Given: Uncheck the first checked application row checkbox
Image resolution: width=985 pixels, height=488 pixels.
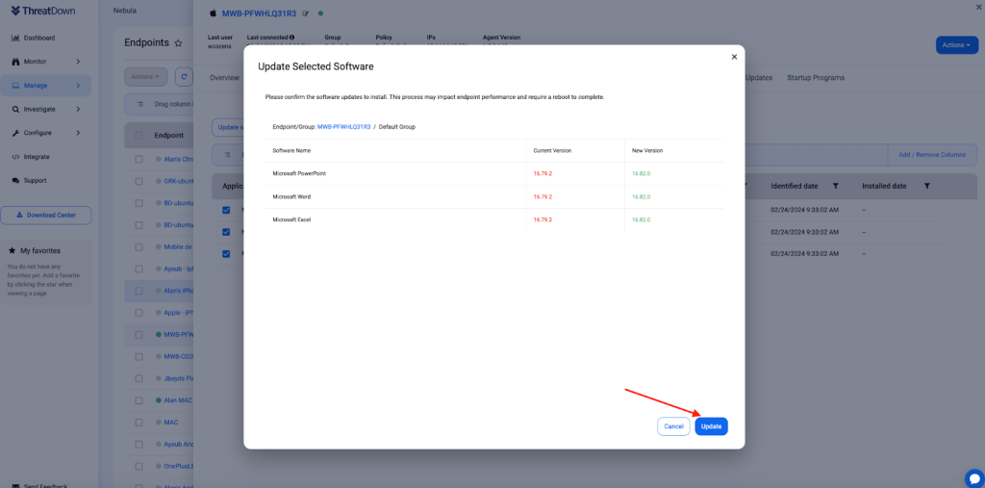Looking at the screenshot, I should coord(227,209).
